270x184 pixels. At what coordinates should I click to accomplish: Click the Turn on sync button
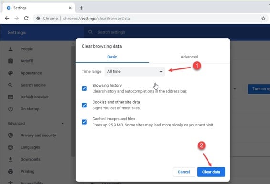point(259,89)
